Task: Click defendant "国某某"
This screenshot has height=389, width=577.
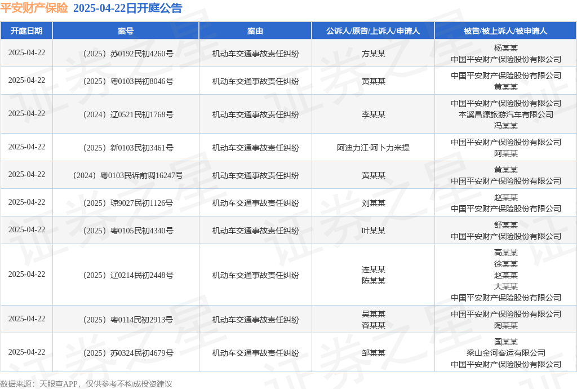Action: [x=506, y=342]
